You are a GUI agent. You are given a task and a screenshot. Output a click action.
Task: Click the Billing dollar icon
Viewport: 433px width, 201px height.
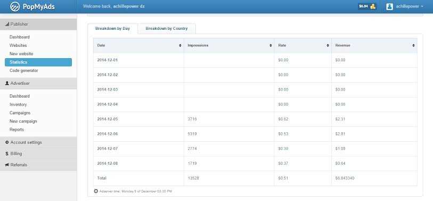[x=7, y=154]
